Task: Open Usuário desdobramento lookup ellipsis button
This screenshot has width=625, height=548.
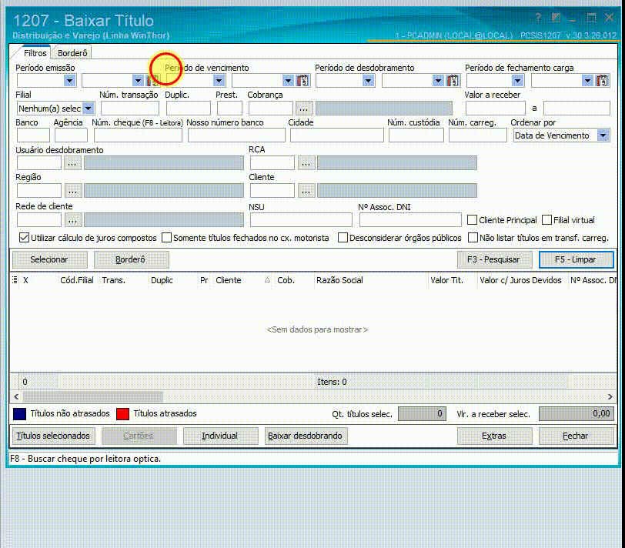Action: pyautogui.click(x=72, y=163)
